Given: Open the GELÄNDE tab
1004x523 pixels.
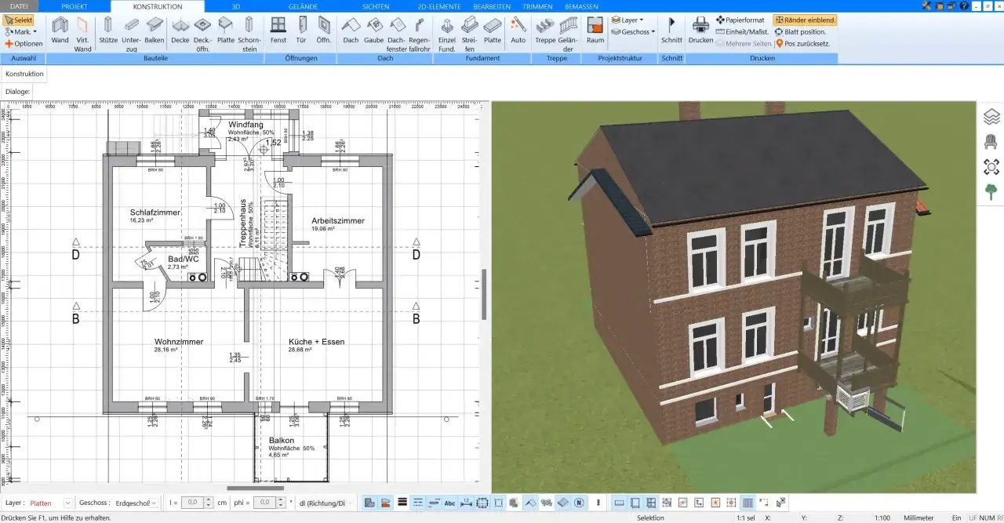Looking at the screenshot, I should 304,5.
